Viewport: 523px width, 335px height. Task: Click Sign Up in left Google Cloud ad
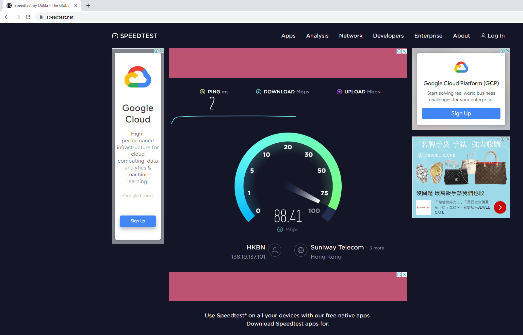[x=138, y=221]
